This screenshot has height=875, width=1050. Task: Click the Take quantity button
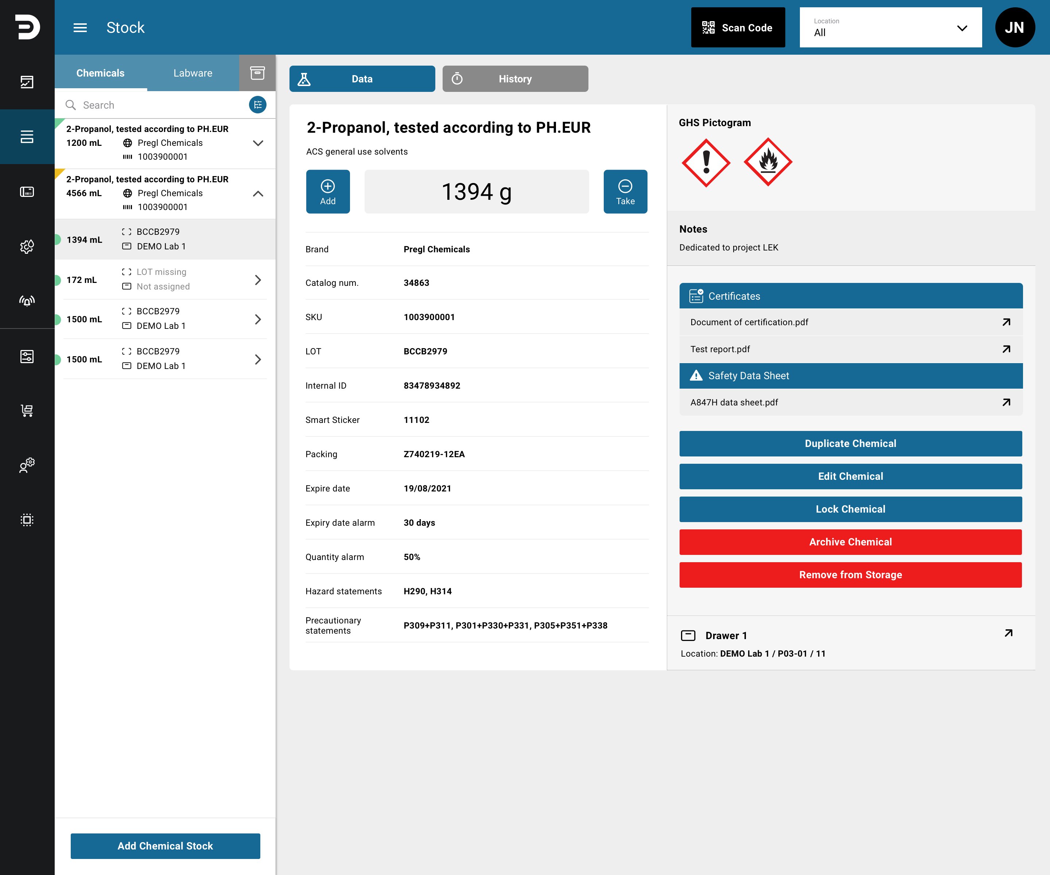click(625, 191)
